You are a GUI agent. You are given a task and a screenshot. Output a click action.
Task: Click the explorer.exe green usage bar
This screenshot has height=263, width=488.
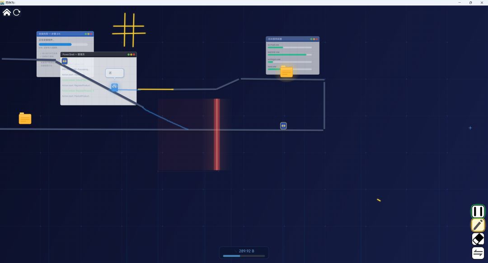coord(290,55)
